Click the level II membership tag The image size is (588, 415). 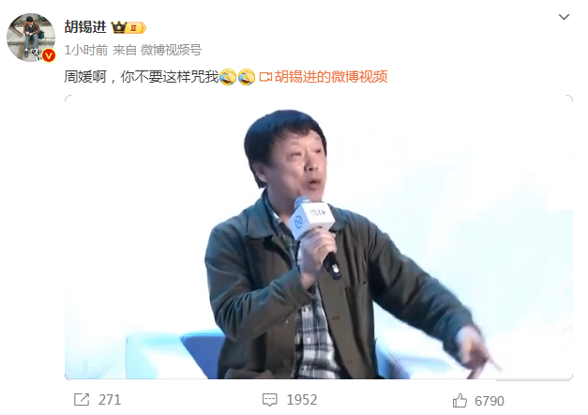[x=136, y=28]
